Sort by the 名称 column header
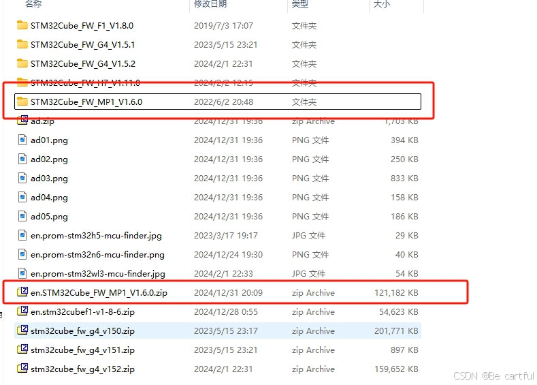The image size is (537, 385). click(33, 4)
